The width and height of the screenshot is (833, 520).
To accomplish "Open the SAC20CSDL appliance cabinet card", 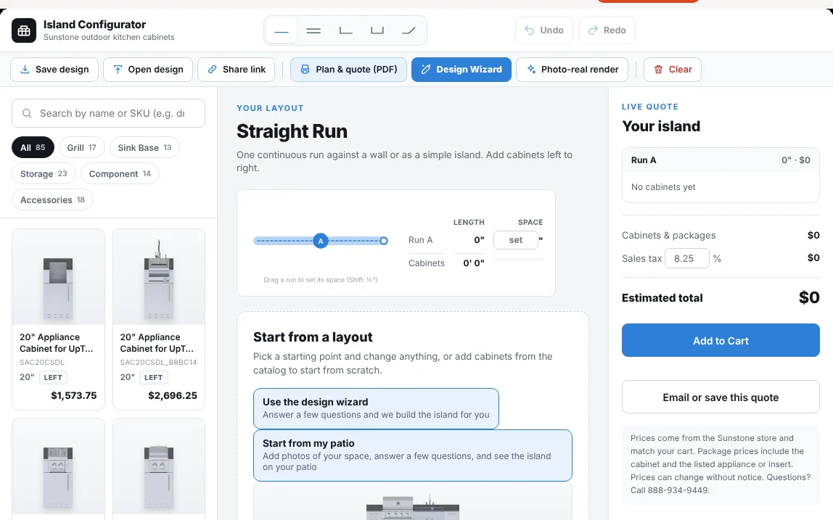I will [x=59, y=319].
